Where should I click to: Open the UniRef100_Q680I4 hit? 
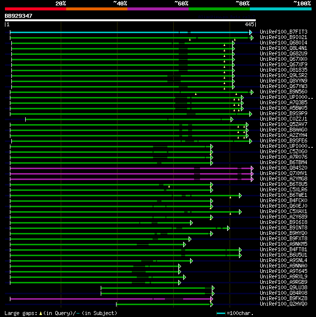[x=283, y=43]
